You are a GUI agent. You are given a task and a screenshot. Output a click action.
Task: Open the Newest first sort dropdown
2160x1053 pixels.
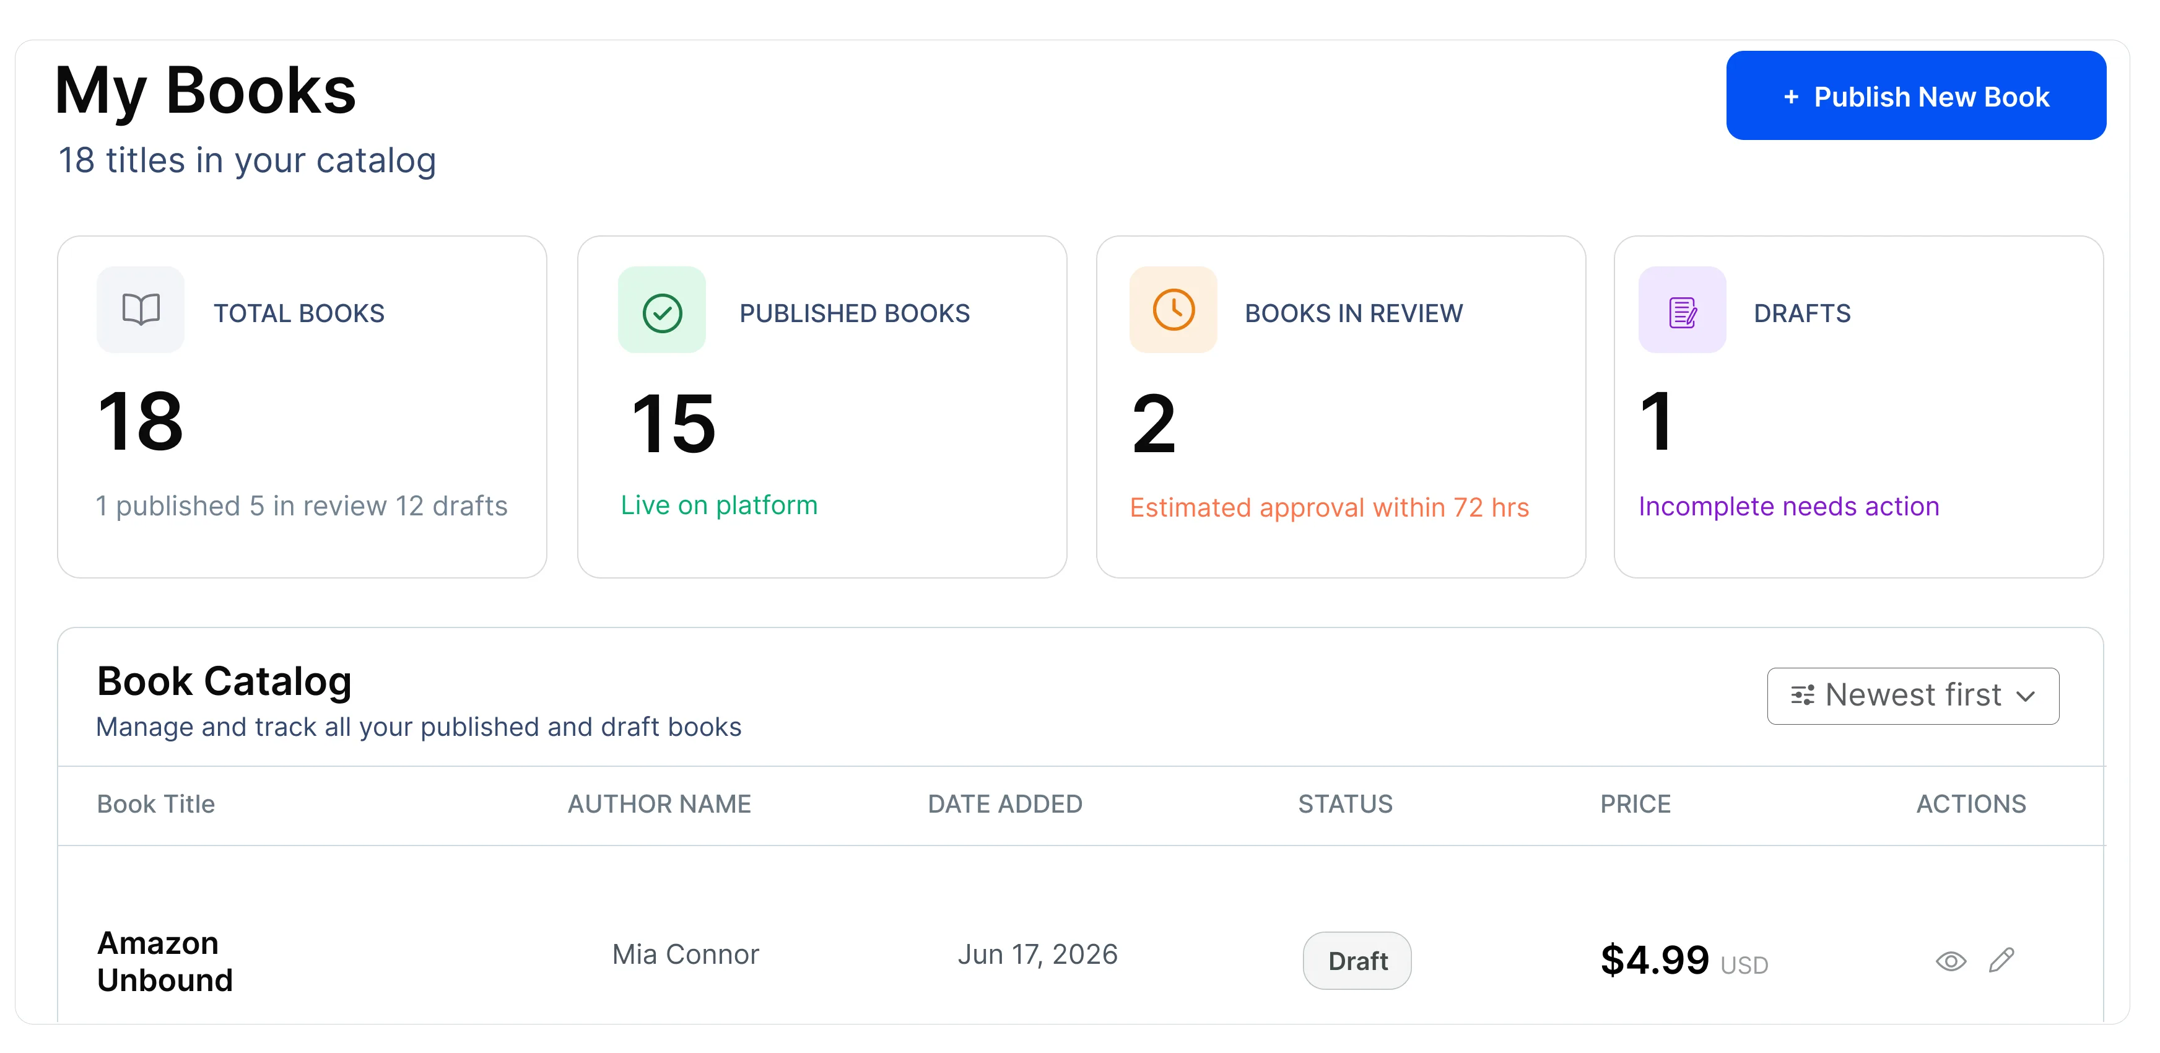(x=1913, y=696)
